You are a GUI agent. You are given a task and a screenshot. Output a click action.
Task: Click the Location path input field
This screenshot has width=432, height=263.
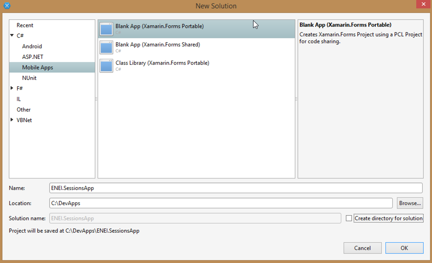221,203
